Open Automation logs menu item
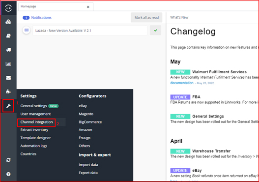 point(34,146)
